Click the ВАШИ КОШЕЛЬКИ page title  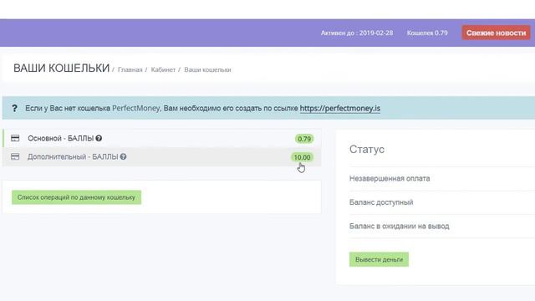point(61,69)
